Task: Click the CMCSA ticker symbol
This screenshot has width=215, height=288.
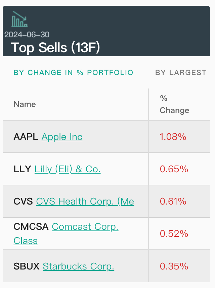Action: (x=31, y=227)
